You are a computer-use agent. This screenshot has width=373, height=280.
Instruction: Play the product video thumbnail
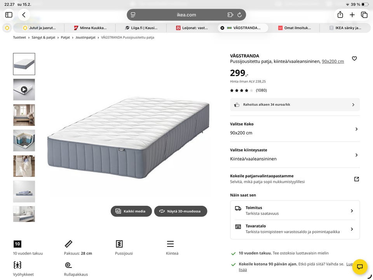click(24, 89)
